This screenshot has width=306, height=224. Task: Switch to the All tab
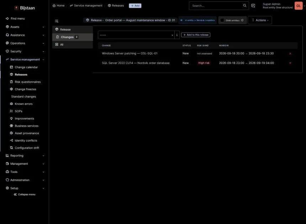(73, 45)
